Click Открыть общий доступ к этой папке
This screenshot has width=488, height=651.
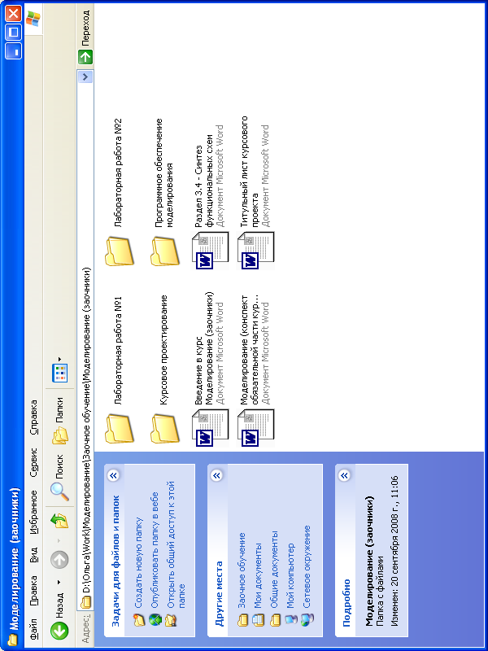pos(176,544)
